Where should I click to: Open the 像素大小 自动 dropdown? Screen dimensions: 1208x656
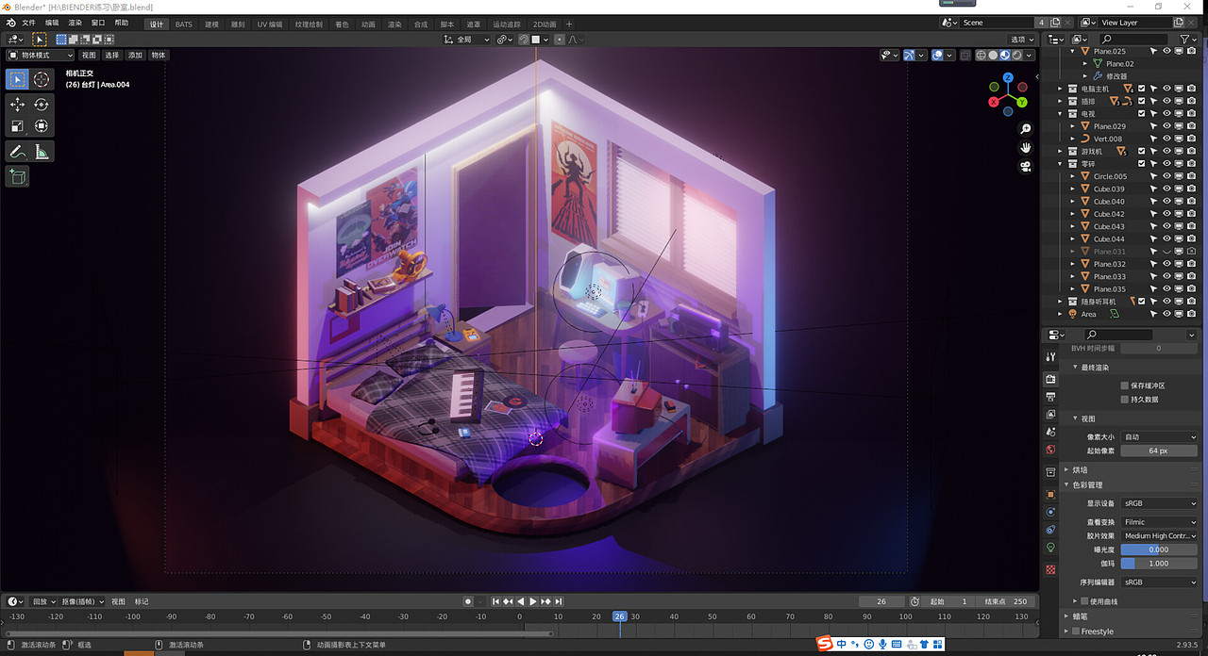pyautogui.click(x=1159, y=437)
